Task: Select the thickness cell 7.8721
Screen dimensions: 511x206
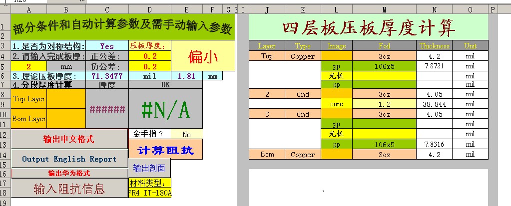Action: tap(434, 66)
